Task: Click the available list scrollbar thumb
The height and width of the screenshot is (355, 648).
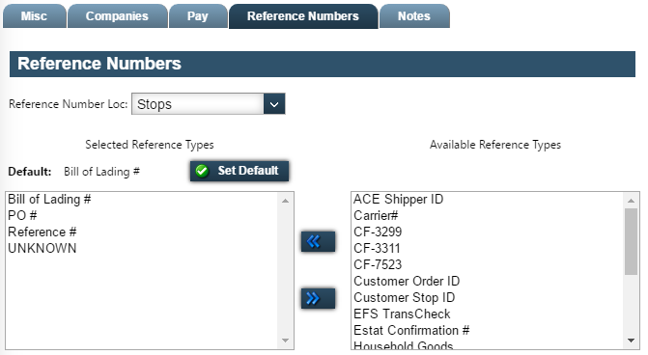Action: tap(631, 241)
